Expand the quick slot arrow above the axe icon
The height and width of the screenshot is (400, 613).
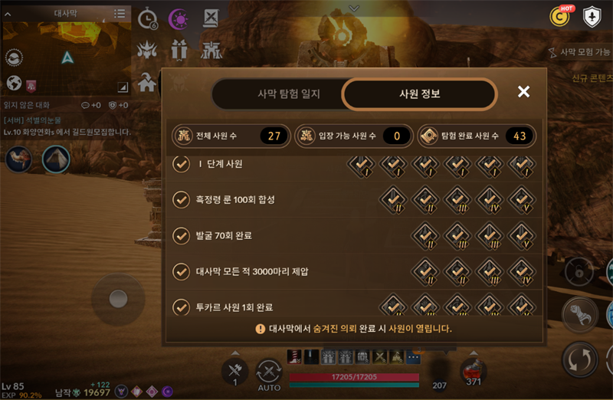[x=235, y=352]
